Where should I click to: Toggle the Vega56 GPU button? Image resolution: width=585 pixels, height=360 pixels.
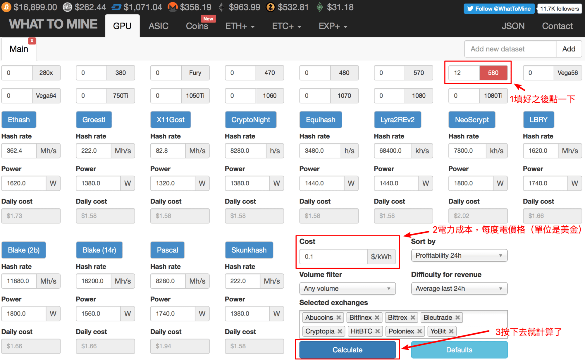567,73
